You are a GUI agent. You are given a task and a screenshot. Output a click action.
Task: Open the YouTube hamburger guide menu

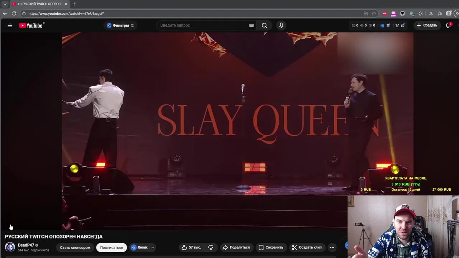tap(10, 25)
